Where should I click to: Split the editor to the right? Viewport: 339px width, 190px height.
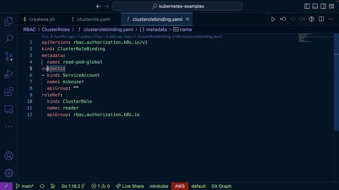click(x=322, y=19)
